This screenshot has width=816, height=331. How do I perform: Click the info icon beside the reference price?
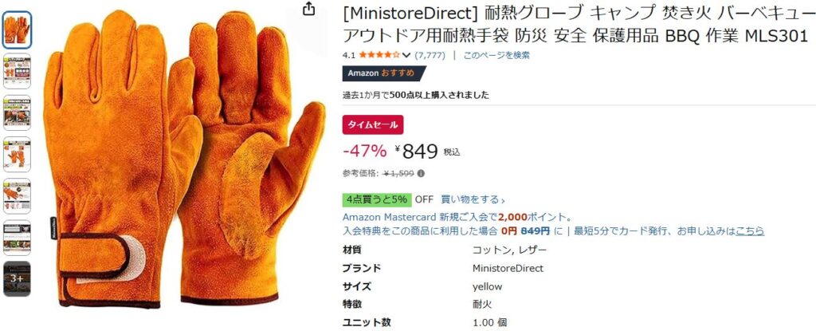(421, 173)
